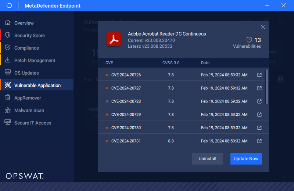
Task: Open Patch Management in the sidebar
Action: point(37,60)
